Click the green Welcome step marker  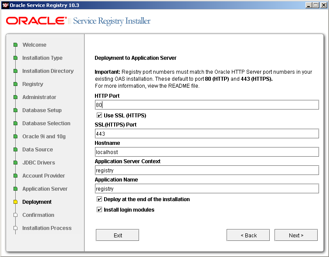(x=15, y=45)
